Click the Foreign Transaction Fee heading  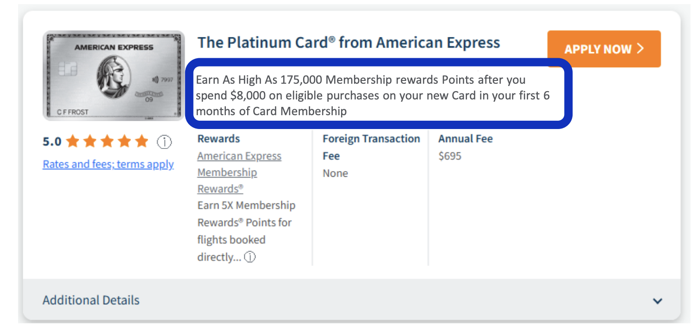(371, 147)
